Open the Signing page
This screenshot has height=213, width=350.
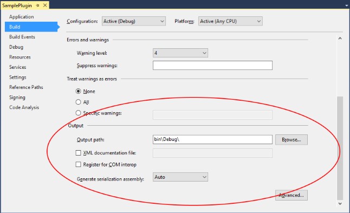pyautogui.click(x=17, y=98)
